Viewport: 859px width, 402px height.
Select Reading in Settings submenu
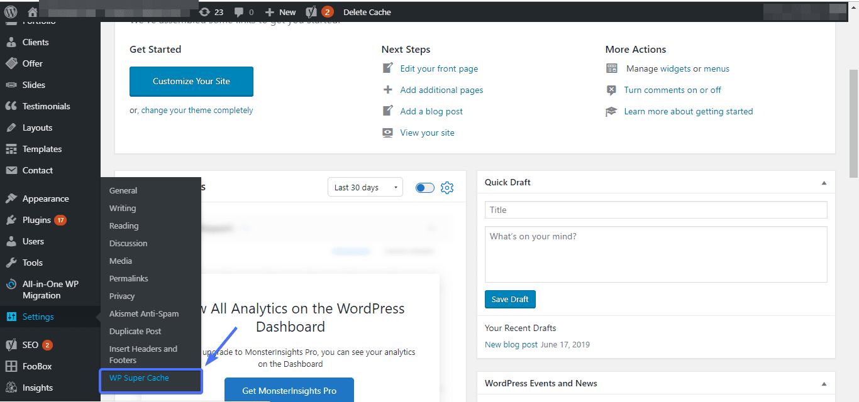click(124, 225)
